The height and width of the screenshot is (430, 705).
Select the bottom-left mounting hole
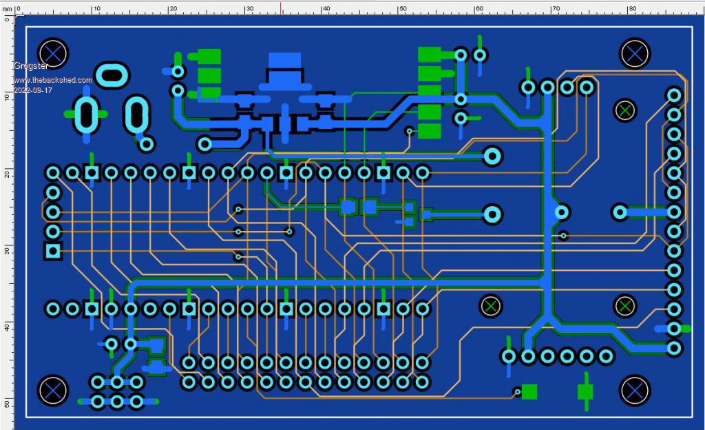click(x=53, y=390)
